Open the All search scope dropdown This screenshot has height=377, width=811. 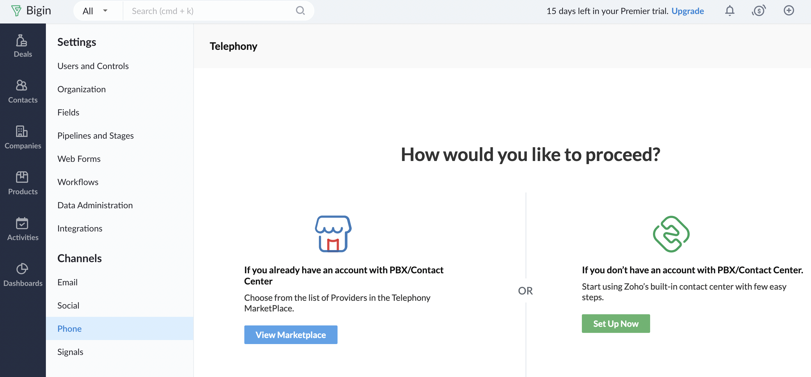pyautogui.click(x=95, y=11)
